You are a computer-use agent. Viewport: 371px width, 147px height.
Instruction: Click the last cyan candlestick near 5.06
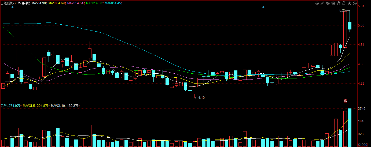[350, 26]
